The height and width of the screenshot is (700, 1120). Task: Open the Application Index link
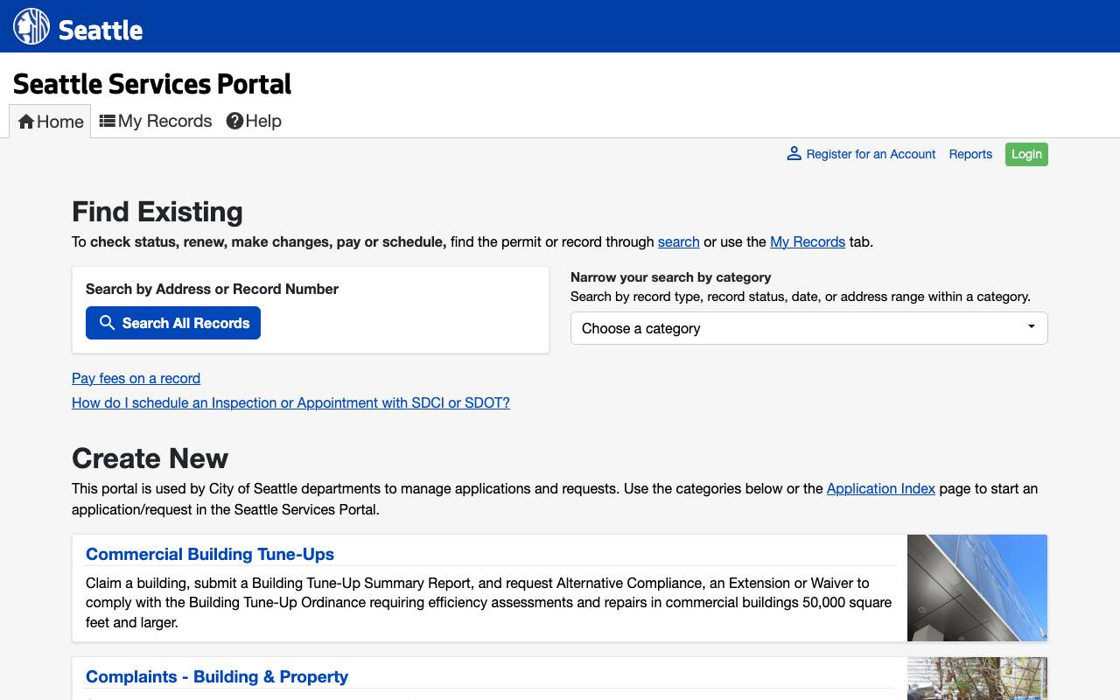(880, 488)
